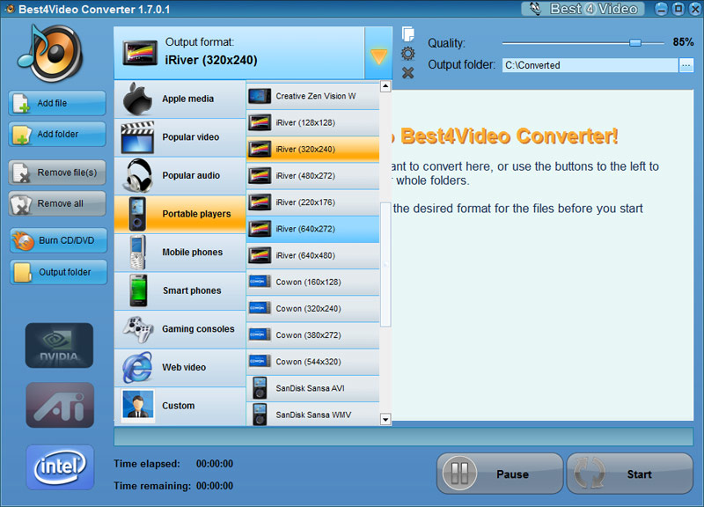
Task: Choose Cowon (544x320) format
Action: pos(313,362)
